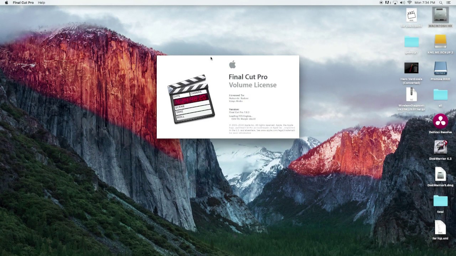
Task: Select the 'qabru p1' folder
Action: click(411, 44)
